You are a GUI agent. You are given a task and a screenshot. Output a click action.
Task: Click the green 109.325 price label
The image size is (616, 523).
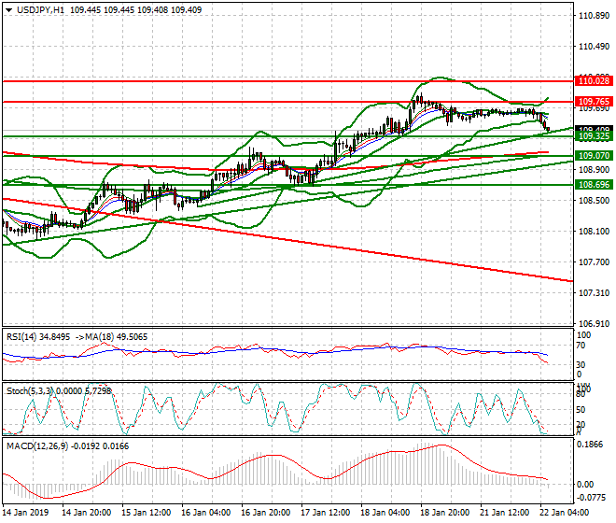(x=594, y=136)
